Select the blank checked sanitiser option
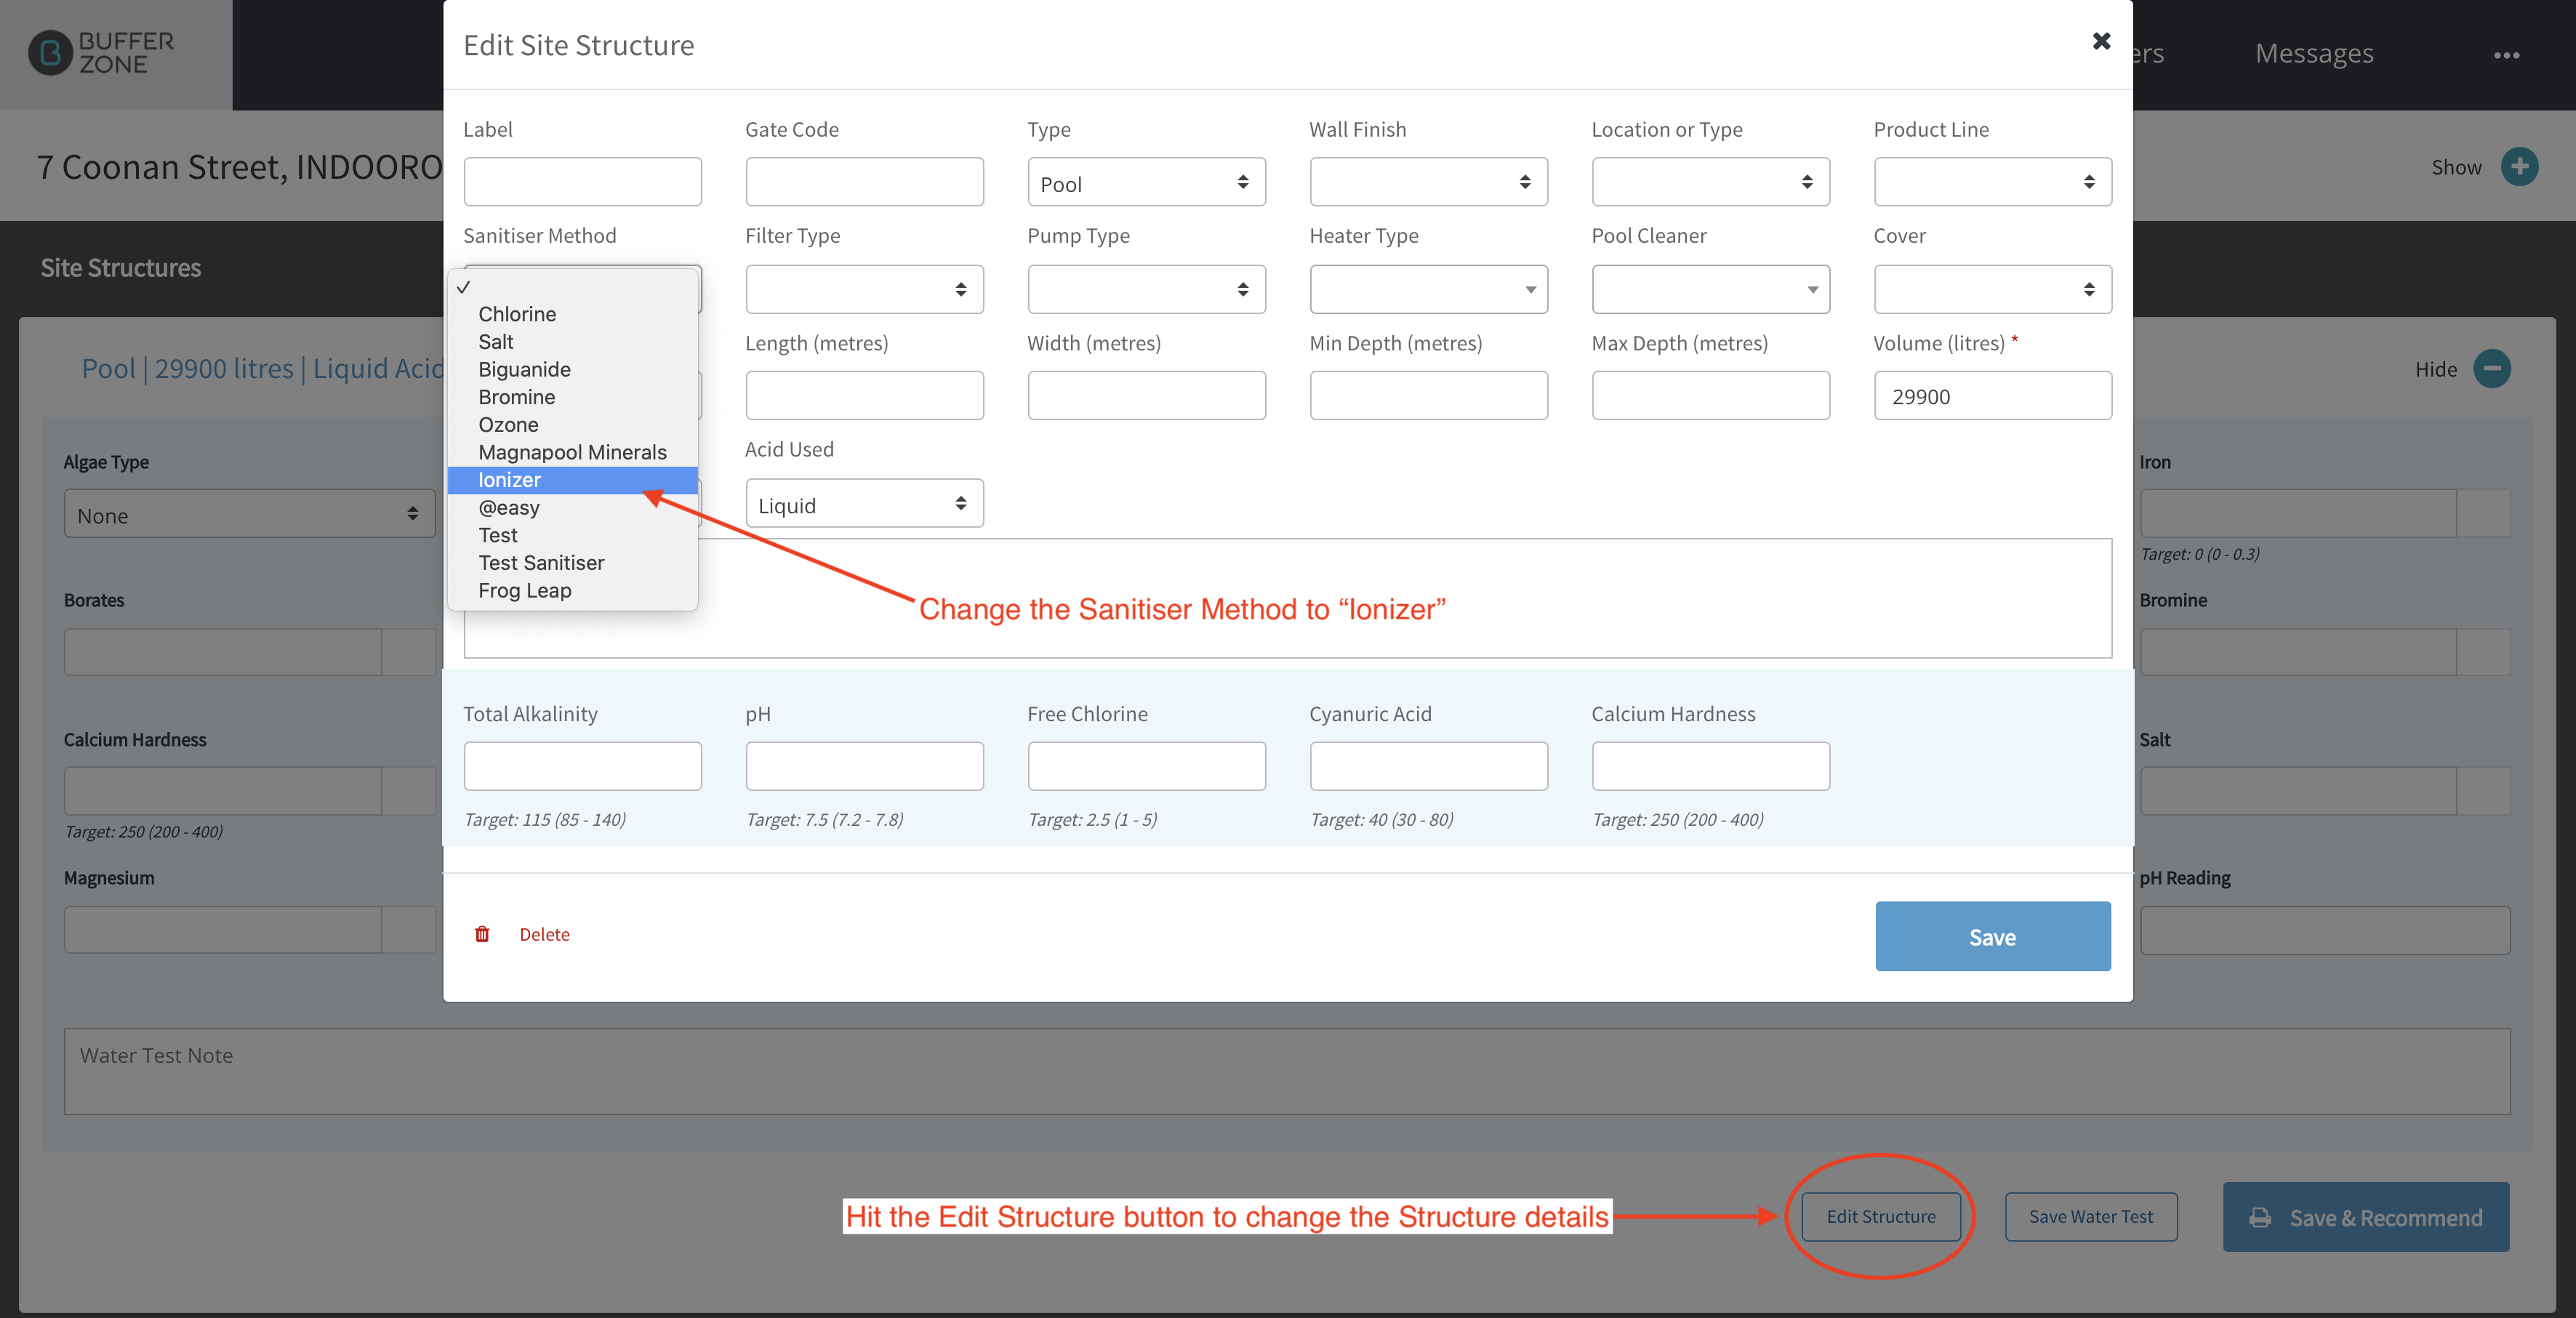 point(573,287)
